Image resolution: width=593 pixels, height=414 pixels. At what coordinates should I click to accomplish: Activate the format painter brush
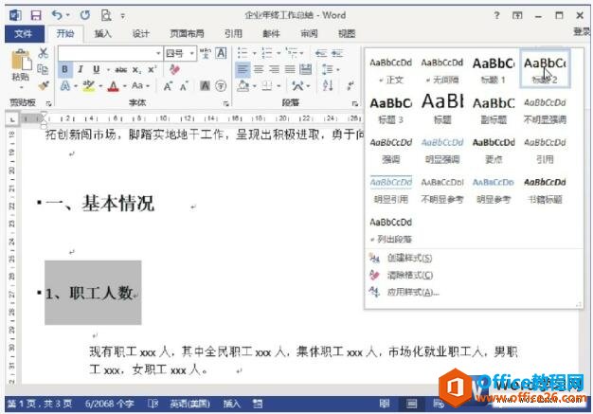click(44, 85)
